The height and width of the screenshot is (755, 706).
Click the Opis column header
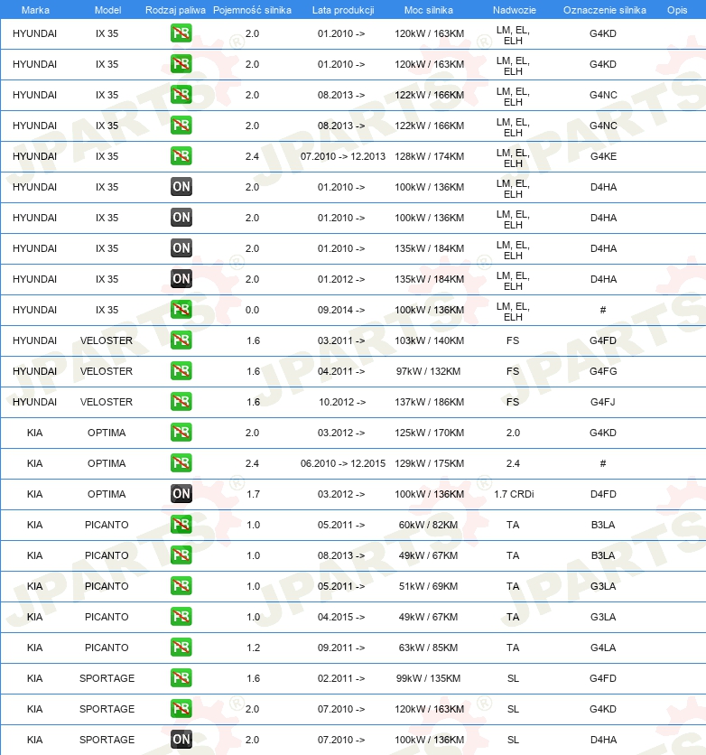(x=676, y=10)
